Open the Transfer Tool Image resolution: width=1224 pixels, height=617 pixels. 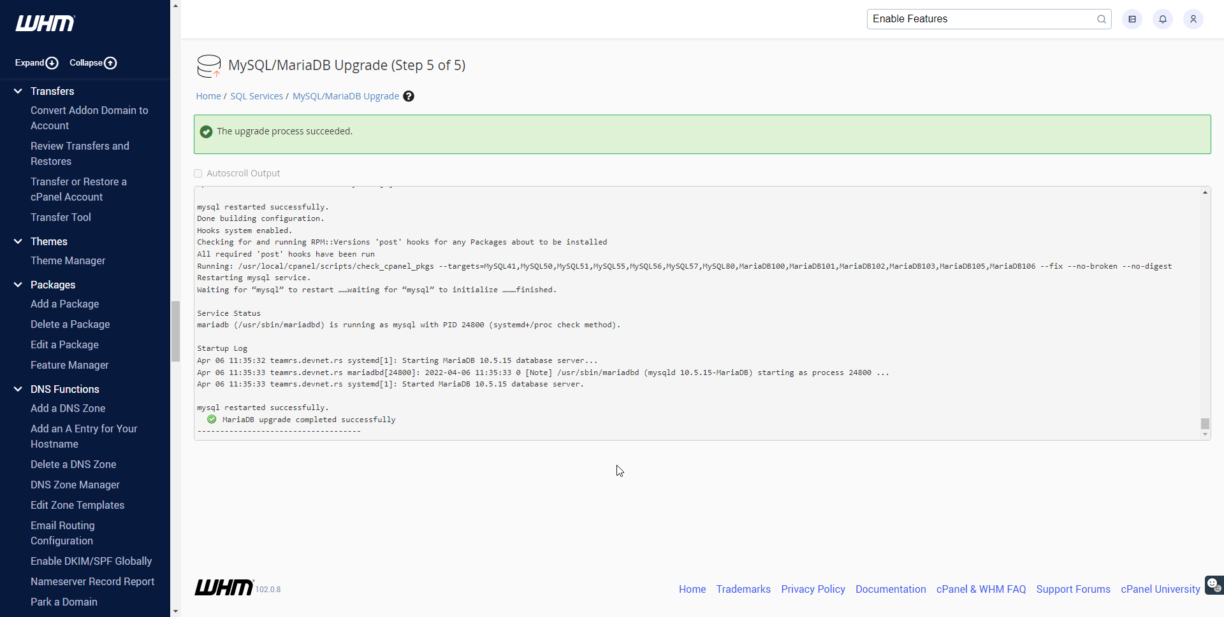pos(61,217)
